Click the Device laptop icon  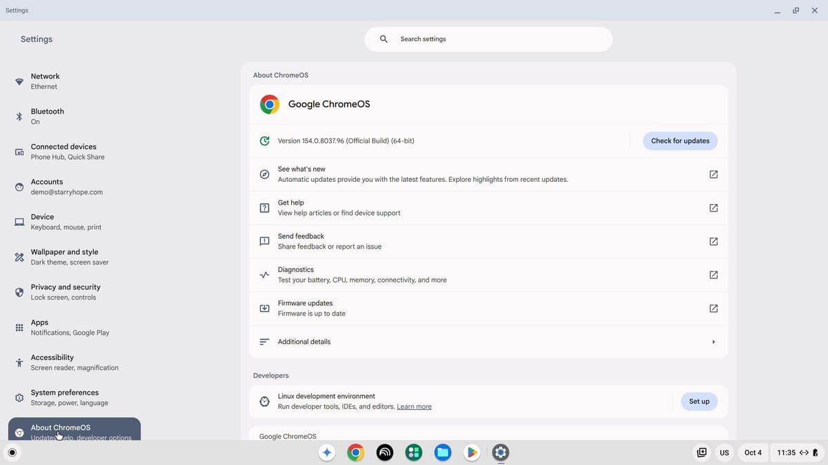pyautogui.click(x=19, y=222)
